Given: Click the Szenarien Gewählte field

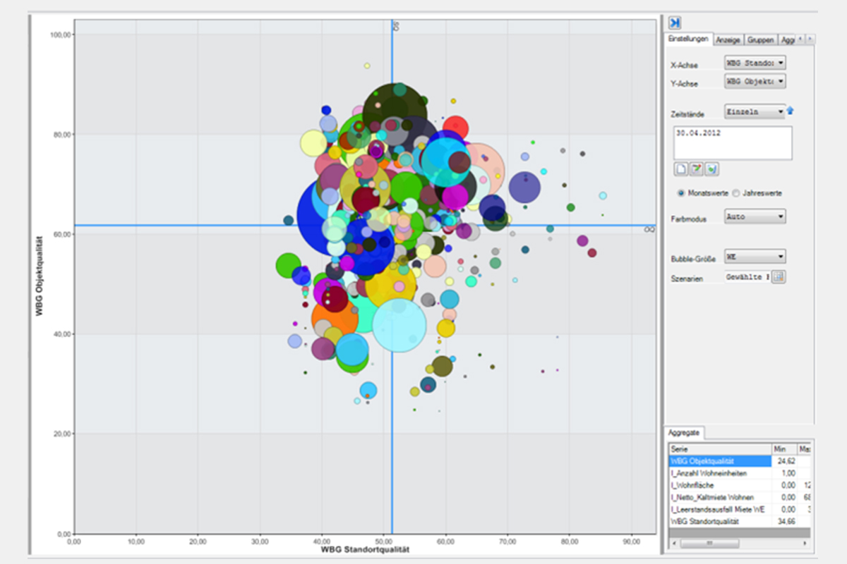Looking at the screenshot, I should point(747,277).
